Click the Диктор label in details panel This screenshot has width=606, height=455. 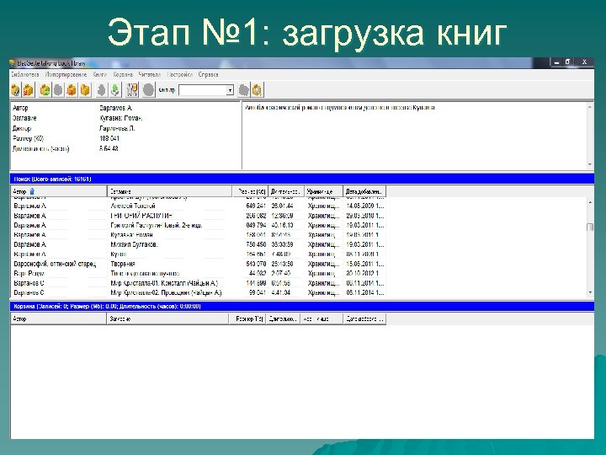pos(22,128)
